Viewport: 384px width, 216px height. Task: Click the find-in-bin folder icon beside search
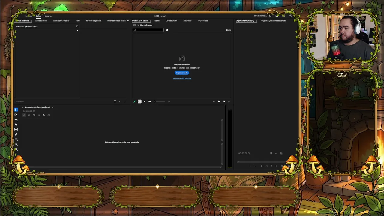tap(167, 30)
